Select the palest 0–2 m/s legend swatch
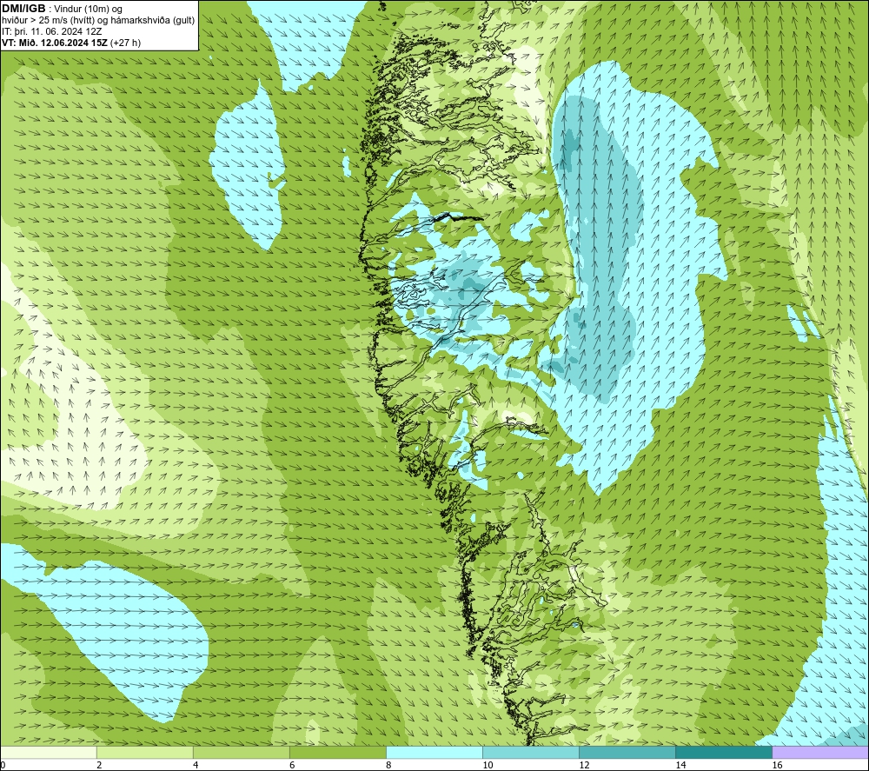The width and height of the screenshot is (869, 771). pos(49,752)
